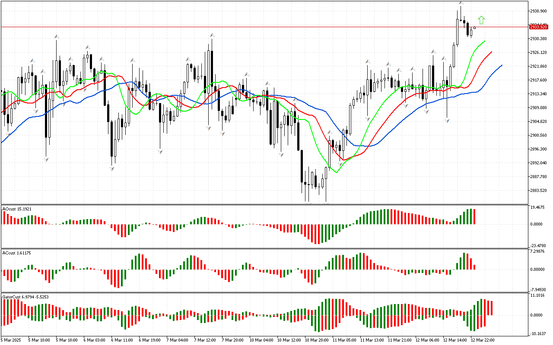Select the ACcust 1.61175 indicator label
Screen dimensions: 553x345
click(x=17, y=253)
